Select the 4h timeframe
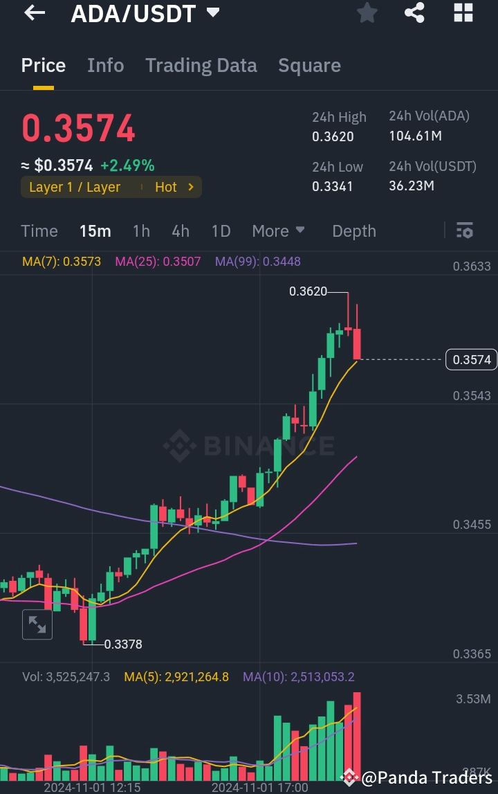Viewport: 498px width, 794px height. 181,231
